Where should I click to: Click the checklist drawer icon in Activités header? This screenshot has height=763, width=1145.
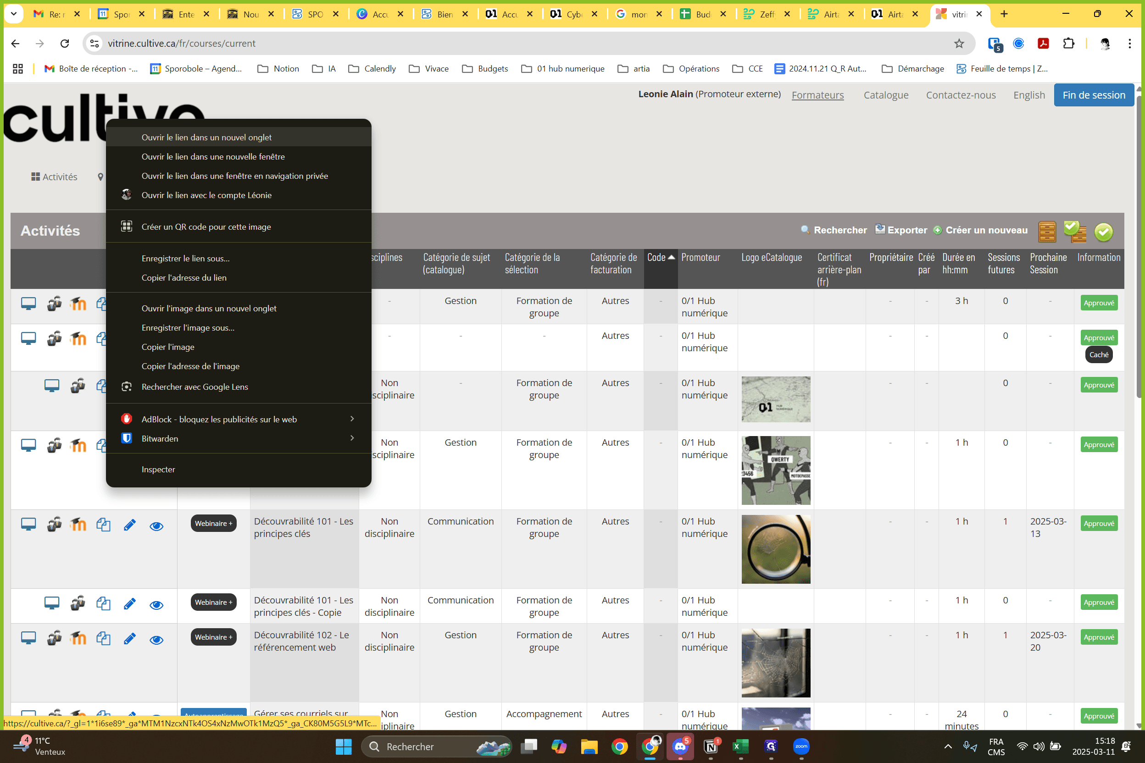tap(1075, 231)
